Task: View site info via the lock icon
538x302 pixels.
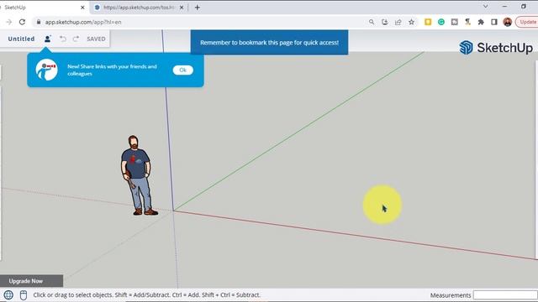Action: [39, 22]
